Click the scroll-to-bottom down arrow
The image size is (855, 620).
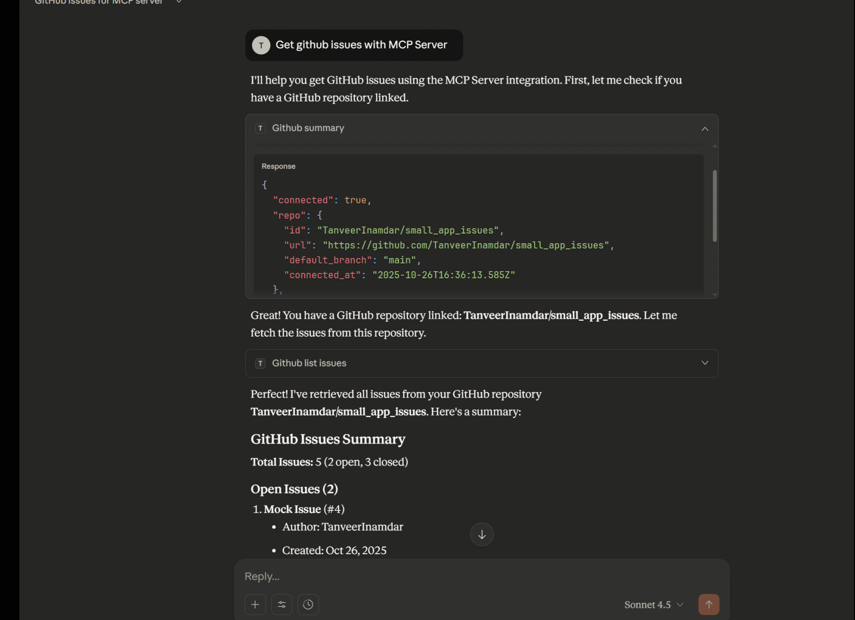[482, 534]
